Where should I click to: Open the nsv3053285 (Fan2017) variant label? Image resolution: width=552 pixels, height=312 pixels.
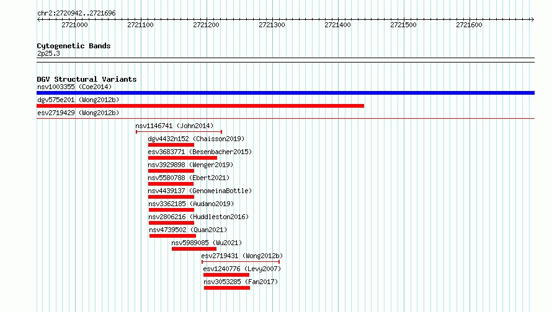click(241, 282)
